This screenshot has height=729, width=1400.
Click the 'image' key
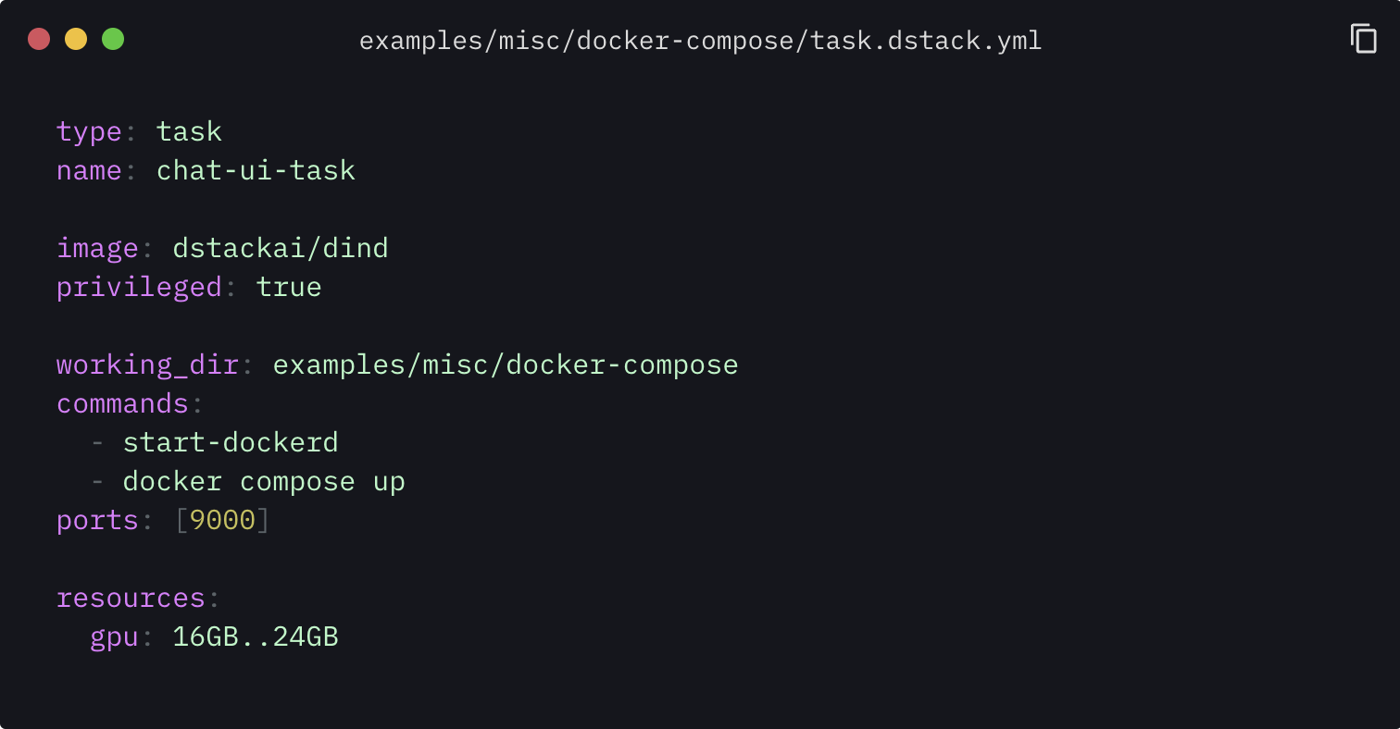(x=97, y=248)
